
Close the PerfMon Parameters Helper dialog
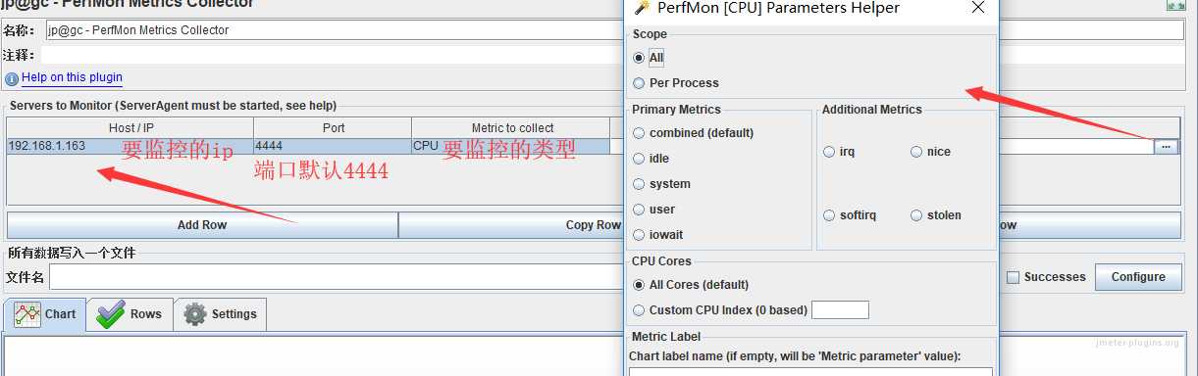click(x=977, y=8)
